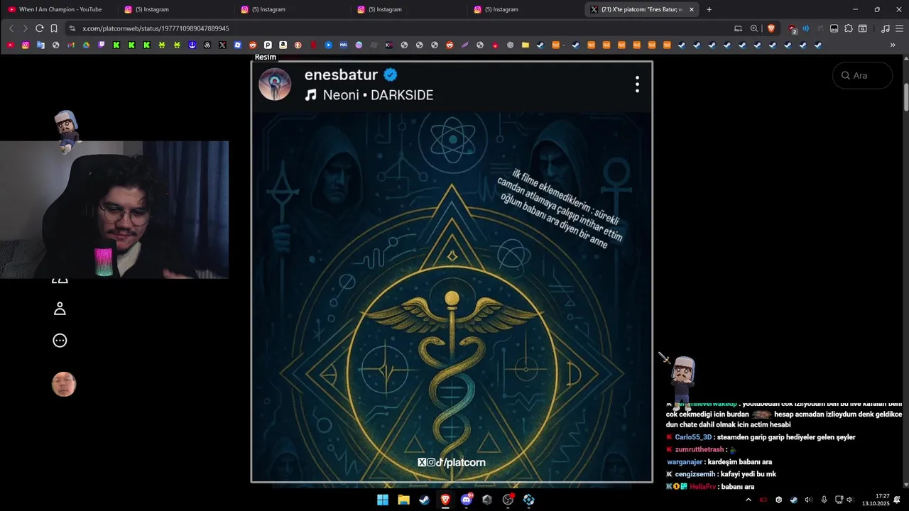The height and width of the screenshot is (511, 909).
Task: Open the Extensions puzzle icon
Action: (849, 28)
